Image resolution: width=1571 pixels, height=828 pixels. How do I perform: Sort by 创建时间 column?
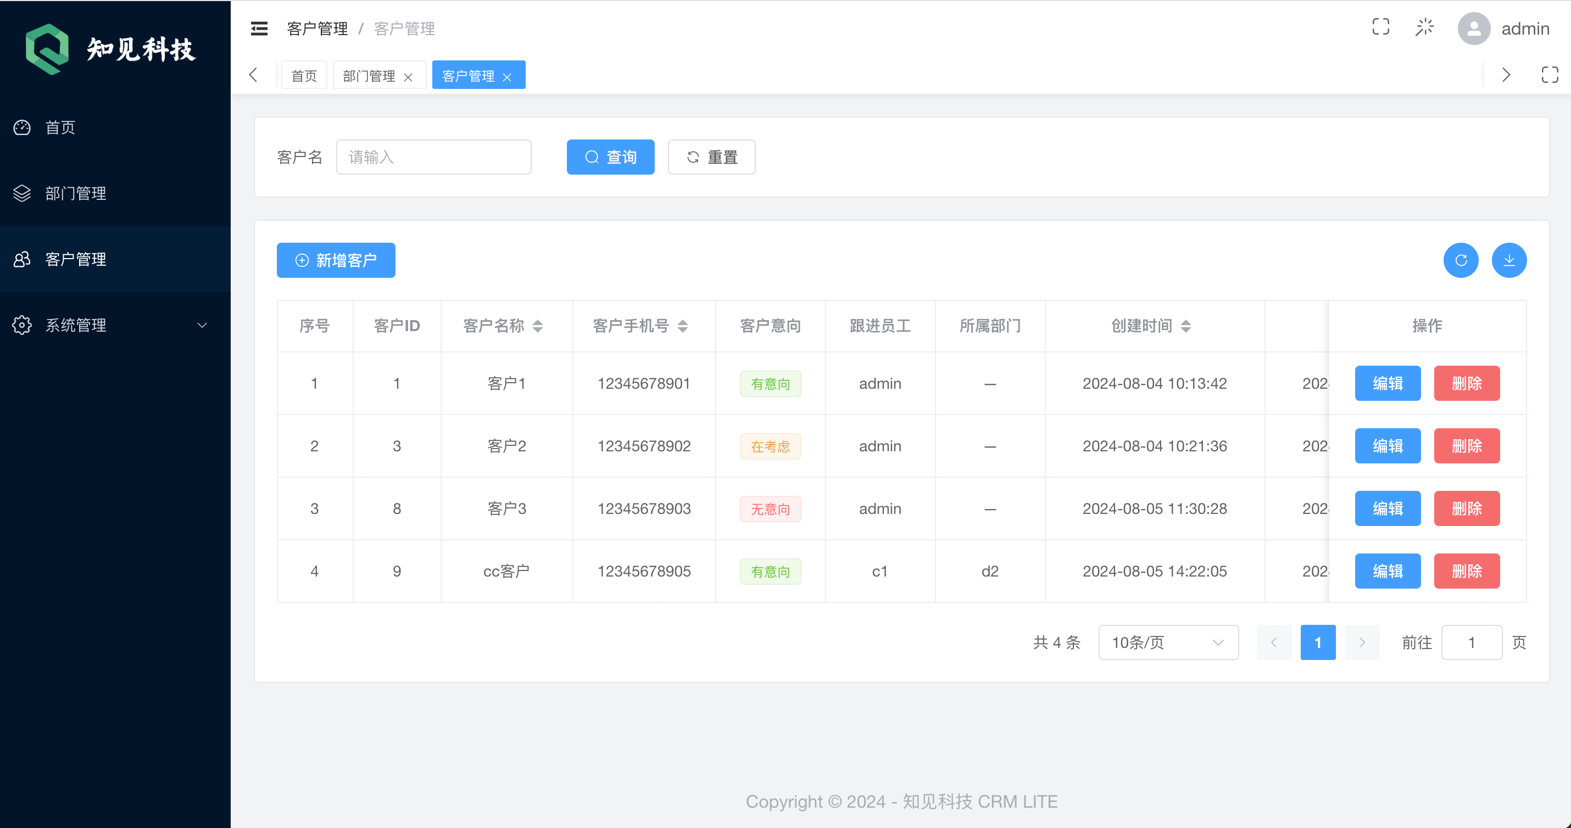tap(1185, 326)
